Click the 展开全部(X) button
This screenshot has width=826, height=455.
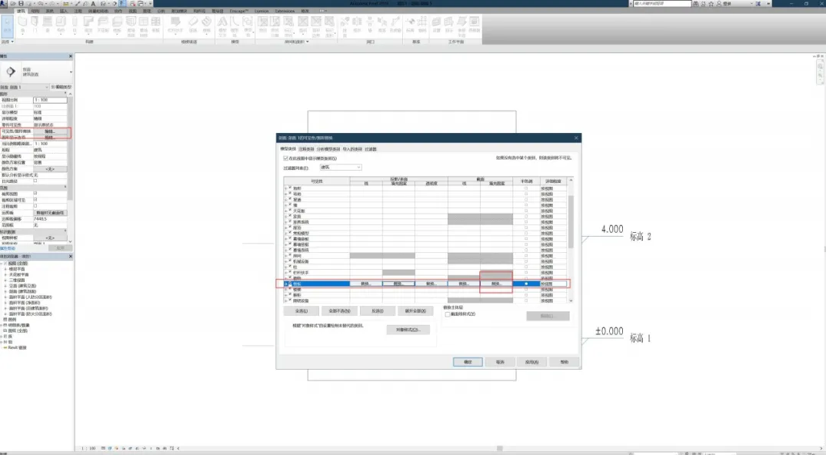coord(415,311)
